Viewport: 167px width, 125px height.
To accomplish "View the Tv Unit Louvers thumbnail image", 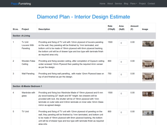I will point(148,44).
